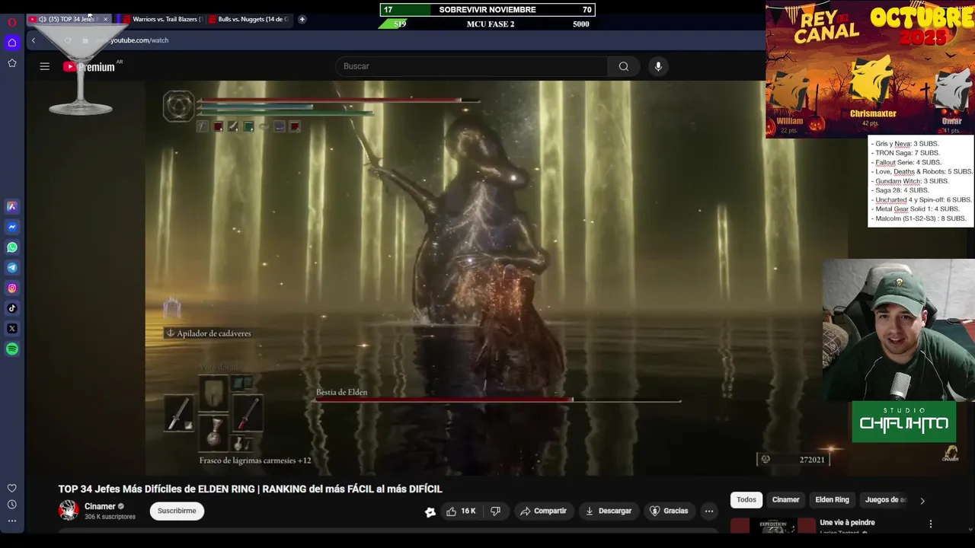Click the video title 'TOP 34 Jefes Más Difíciles'
Screen dimensions: 975x548
[x=250, y=489]
